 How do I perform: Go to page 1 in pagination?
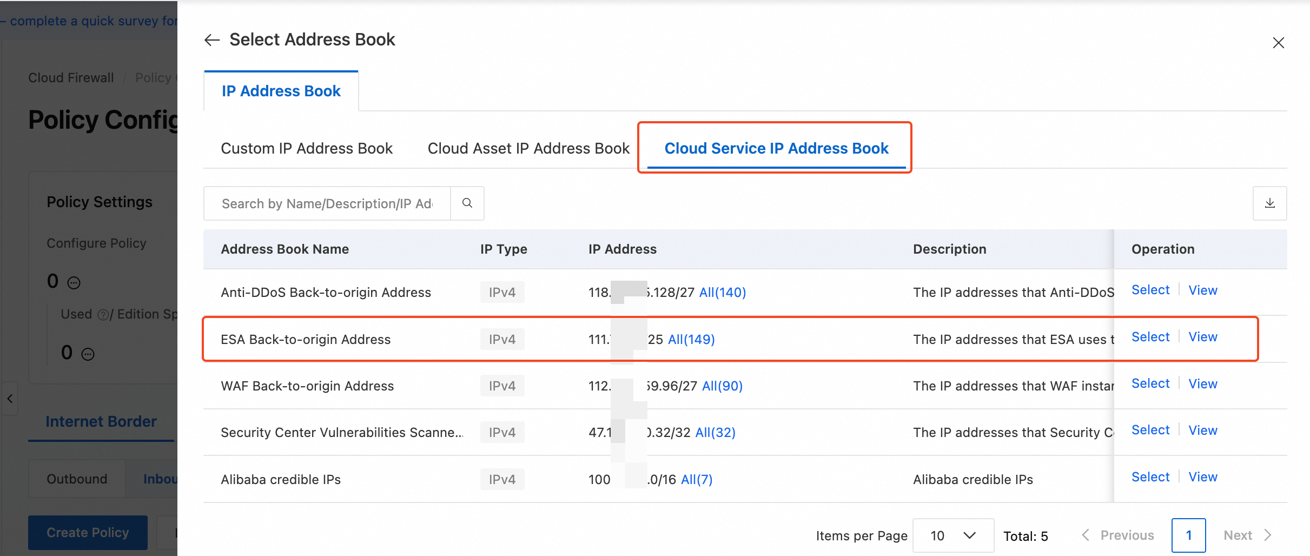pos(1188,535)
